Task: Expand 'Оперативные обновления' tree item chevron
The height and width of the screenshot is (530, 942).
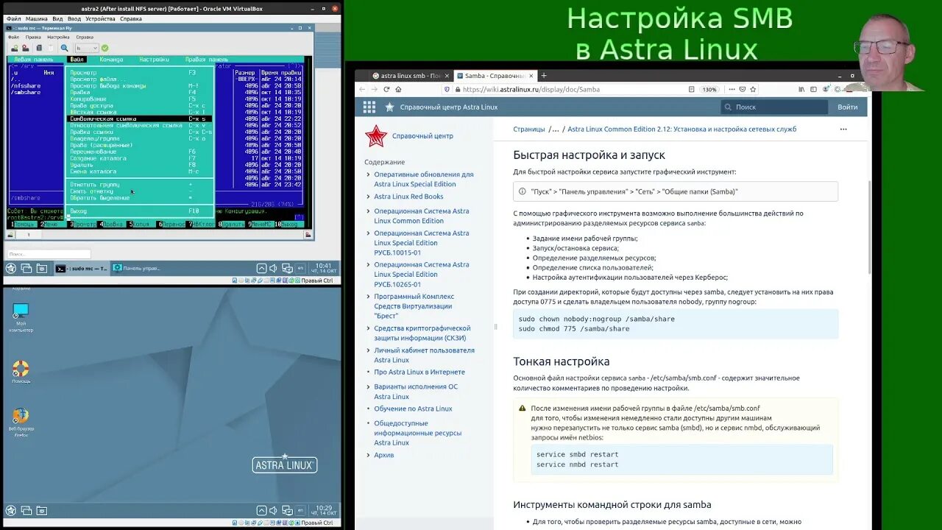Action: pyautogui.click(x=368, y=174)
